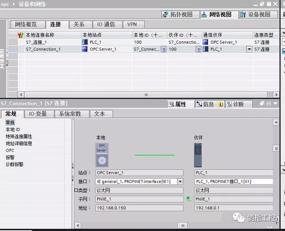Click OPC Server_1 icon in local station column
Image resolution: width=285 pixels, height=231 pixels.
click(85, 49)
